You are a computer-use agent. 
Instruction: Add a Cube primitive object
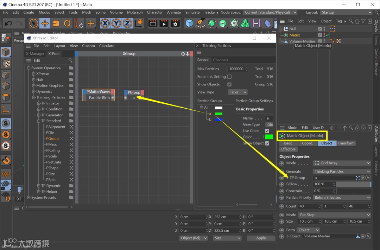tap(189, 24)
